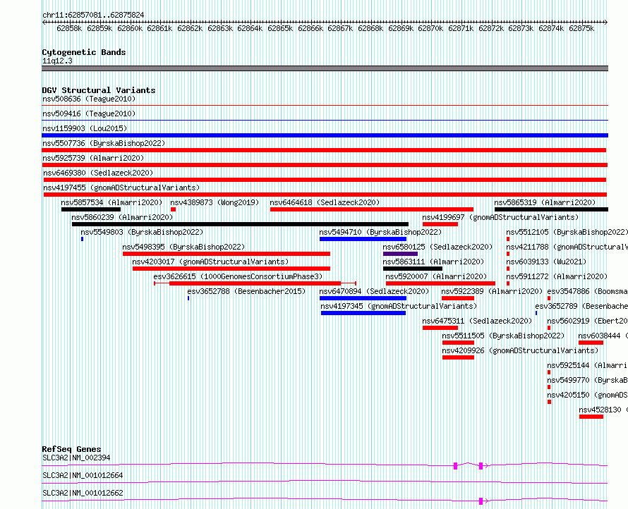Click the 62875k ruler tick label
The height and width of the screenshot is (509, 628).
(581, 28)
